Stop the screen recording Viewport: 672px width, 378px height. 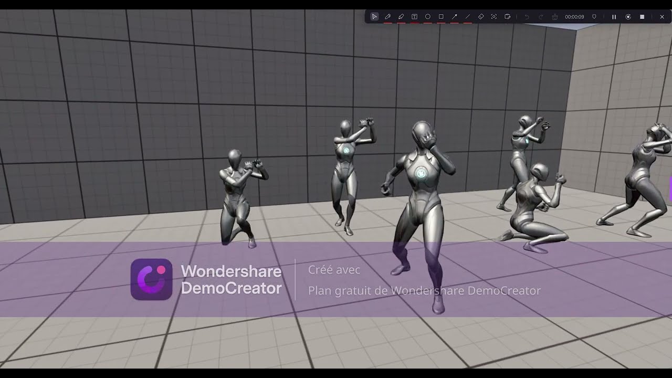click(642, 17)
